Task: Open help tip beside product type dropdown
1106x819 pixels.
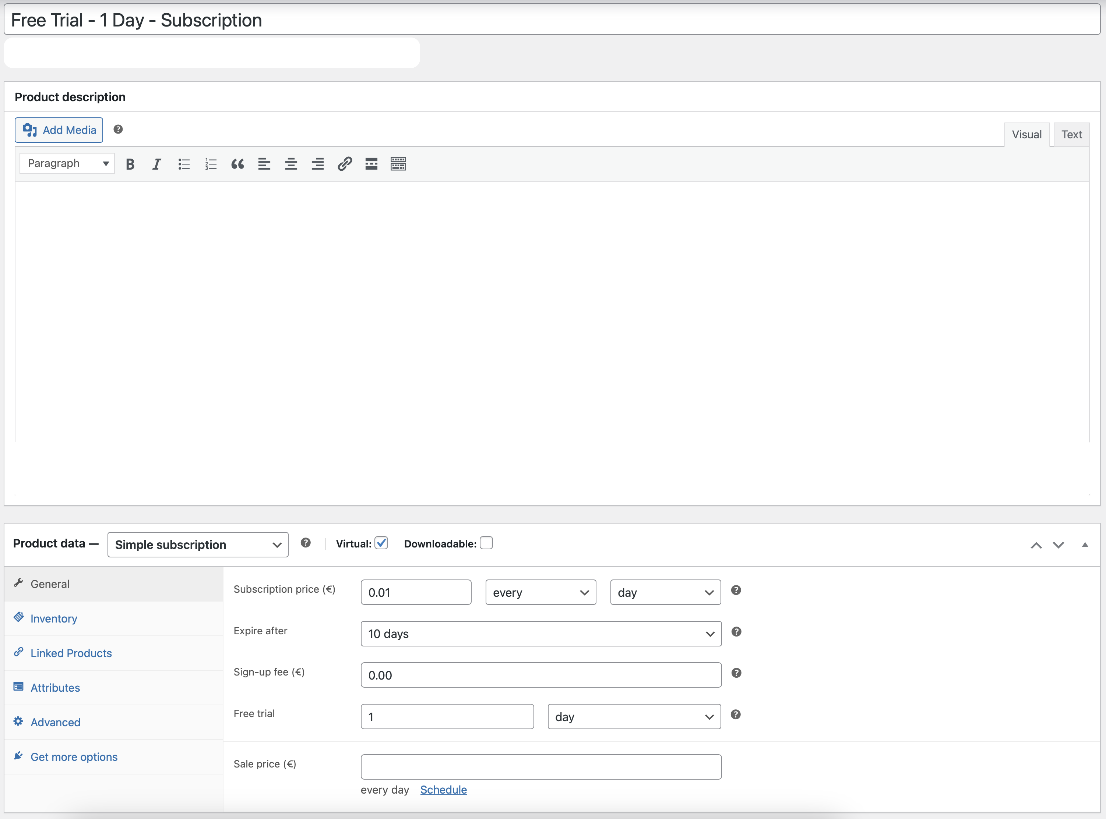Action: (x=306, y=543)
